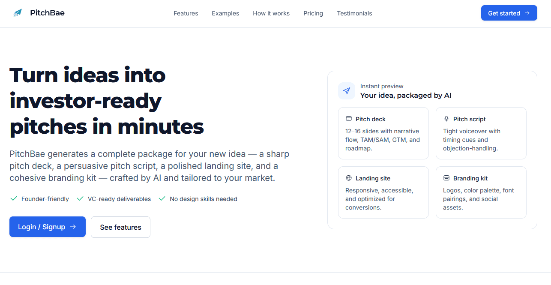Open the Pricing section
The width and height of the screenshot is (551, 285).
pyautogui.click(x=313, y=13)
